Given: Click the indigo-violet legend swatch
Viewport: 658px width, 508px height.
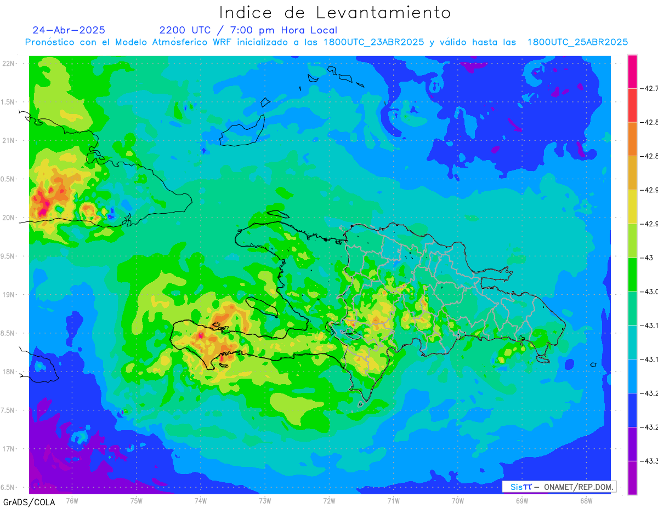Looking at the screenshot, I should point(632,444).
